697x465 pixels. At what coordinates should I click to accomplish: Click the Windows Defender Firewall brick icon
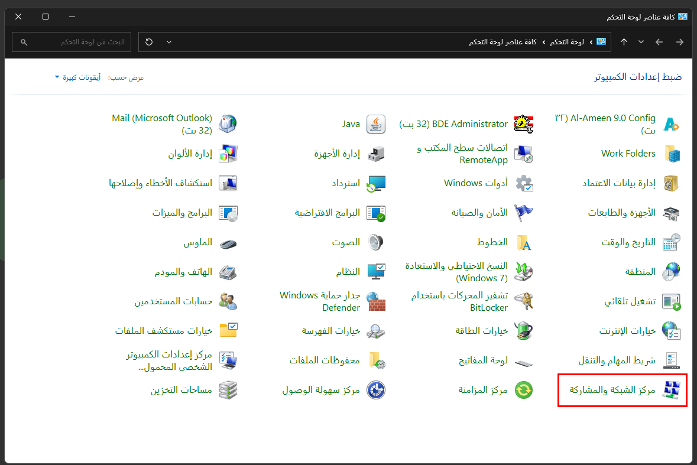[x=376, y=301]
